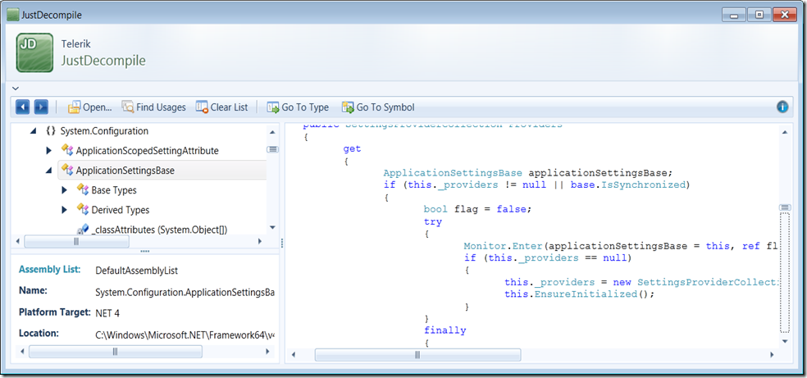Click the blue info icon
The width and height of the screenshot is (807, 378).
(x=782, y=107)
